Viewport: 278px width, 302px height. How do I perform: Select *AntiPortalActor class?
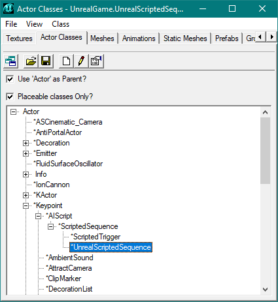coord(58,132)
